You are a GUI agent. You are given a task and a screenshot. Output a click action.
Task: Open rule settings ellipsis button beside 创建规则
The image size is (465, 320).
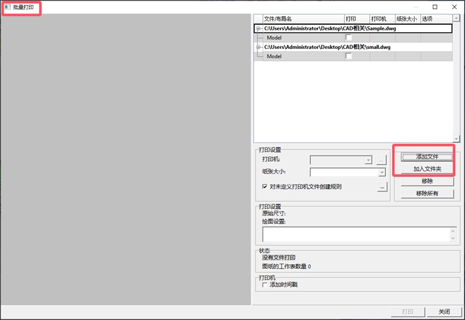[x=382, y=187]
